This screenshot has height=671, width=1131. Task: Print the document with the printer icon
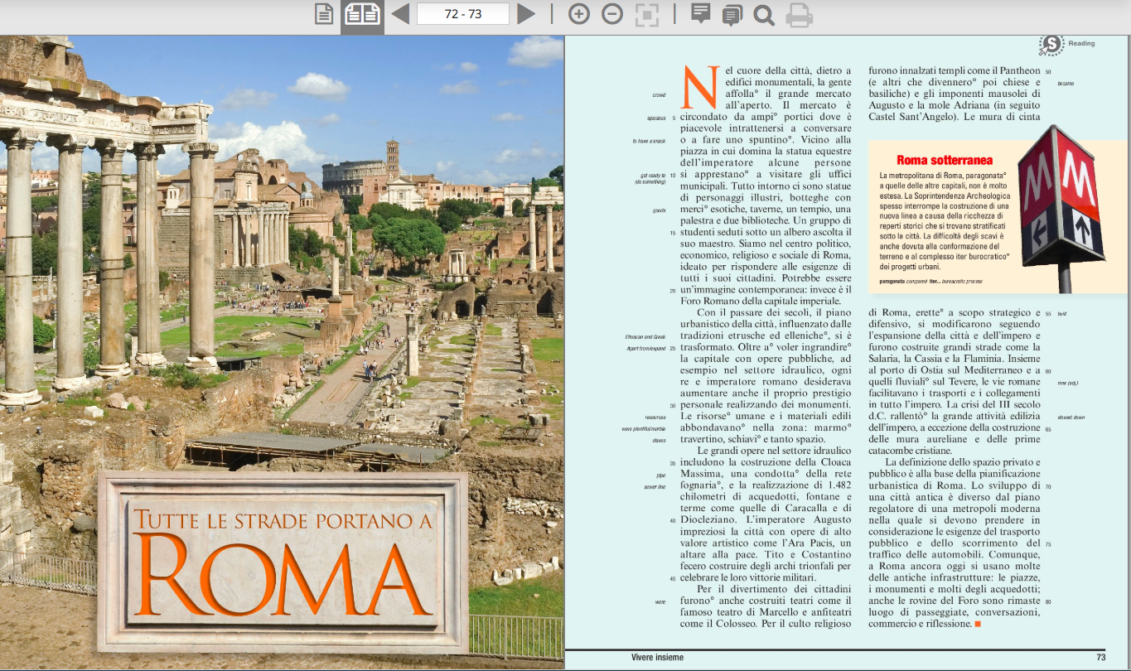pyautogui.click(x=799, y=15)
